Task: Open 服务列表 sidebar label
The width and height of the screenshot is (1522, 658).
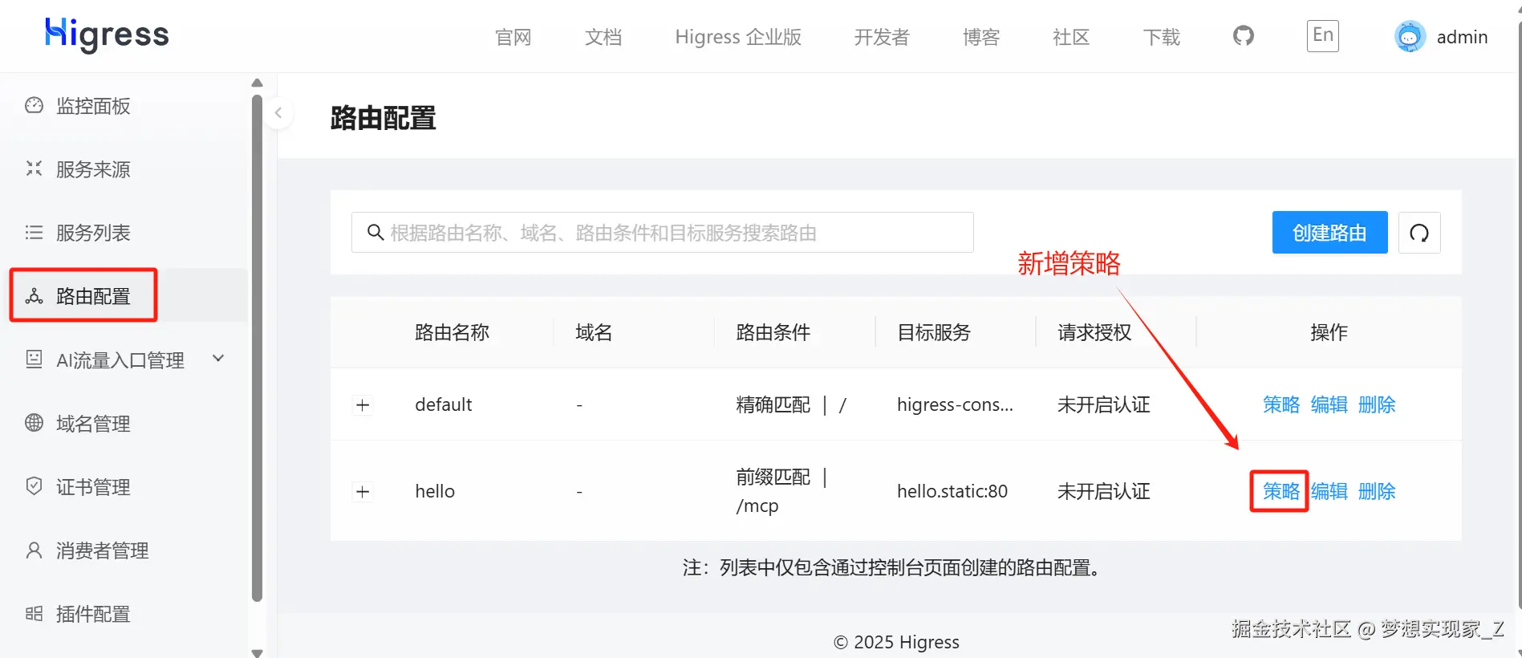Action: pyautogui.click(x=93, y=233)
